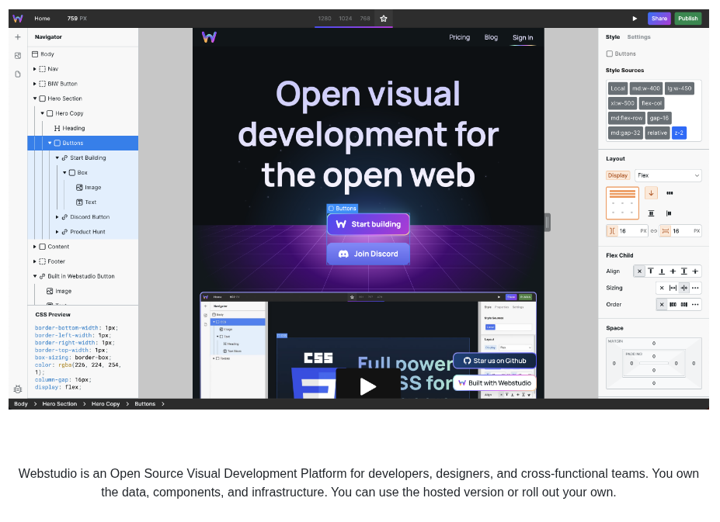This screenshot has width=720, height=522.
Task: Open the pages panel icon
Action: [x=18, y=74]
